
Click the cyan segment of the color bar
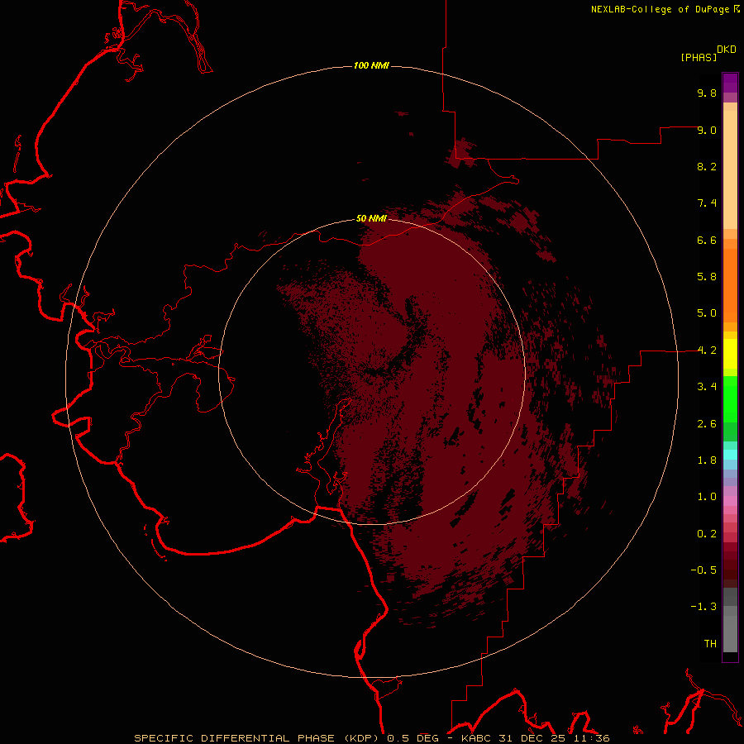coord(730,454)
